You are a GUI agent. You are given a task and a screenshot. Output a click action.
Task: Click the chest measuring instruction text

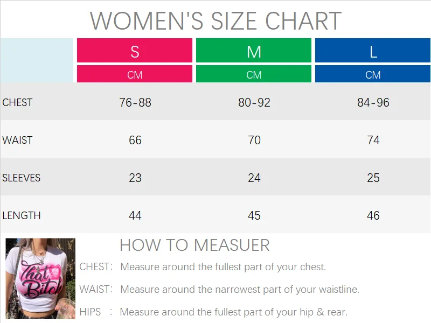tap(223, 266)
